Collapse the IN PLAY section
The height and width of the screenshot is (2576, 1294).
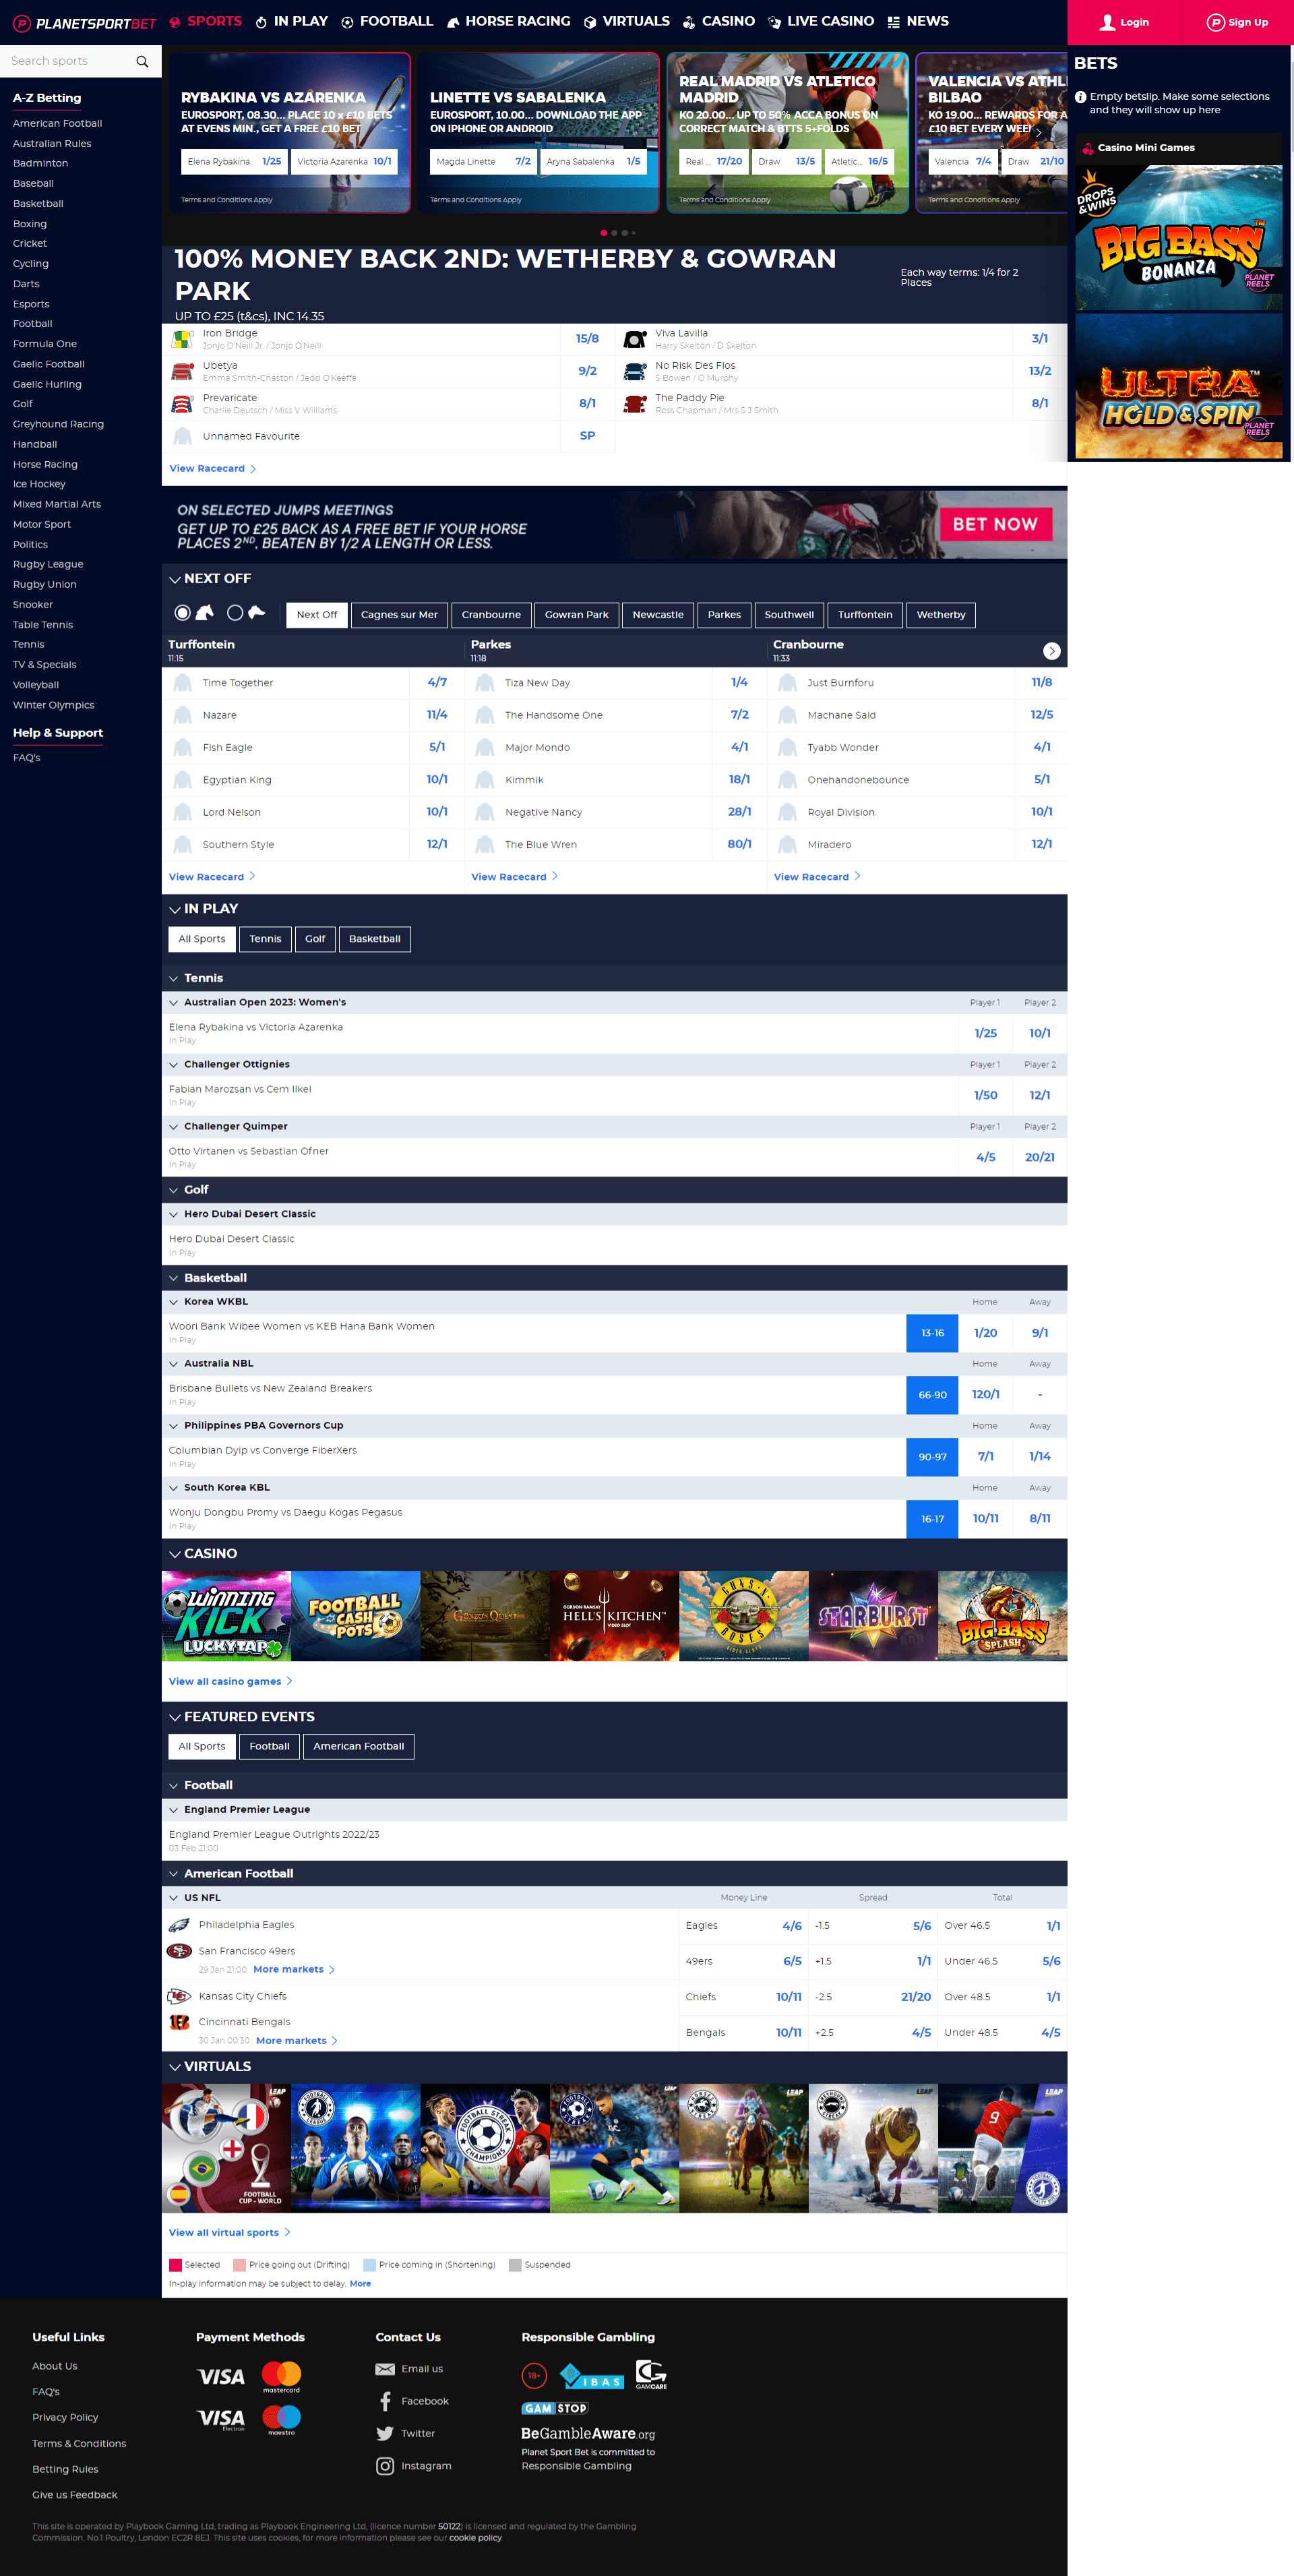[x=175, y=909]
